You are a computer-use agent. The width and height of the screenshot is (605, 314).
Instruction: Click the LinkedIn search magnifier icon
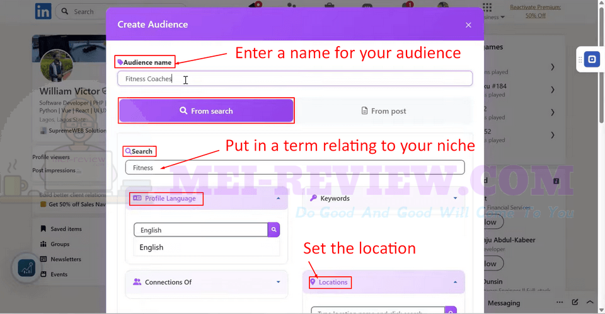coord(65,11)
